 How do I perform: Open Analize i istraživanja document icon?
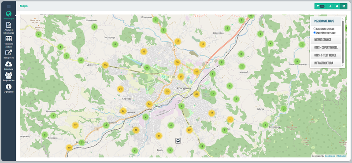click(8, 25)
